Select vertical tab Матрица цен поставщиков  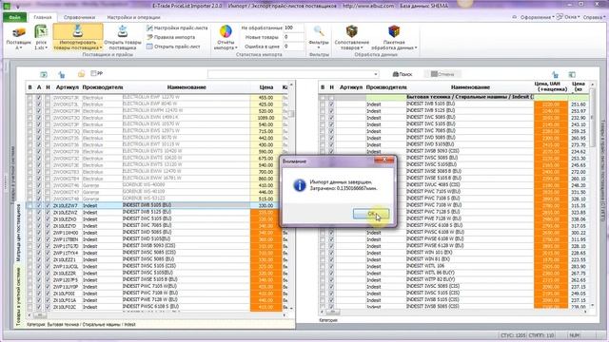(18, 233)
